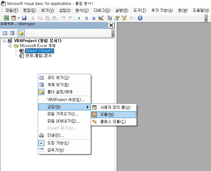Open VBAProject 속성(E)... from context menu
The height and width of the screenshot is (171, 211).
point(64,100)
